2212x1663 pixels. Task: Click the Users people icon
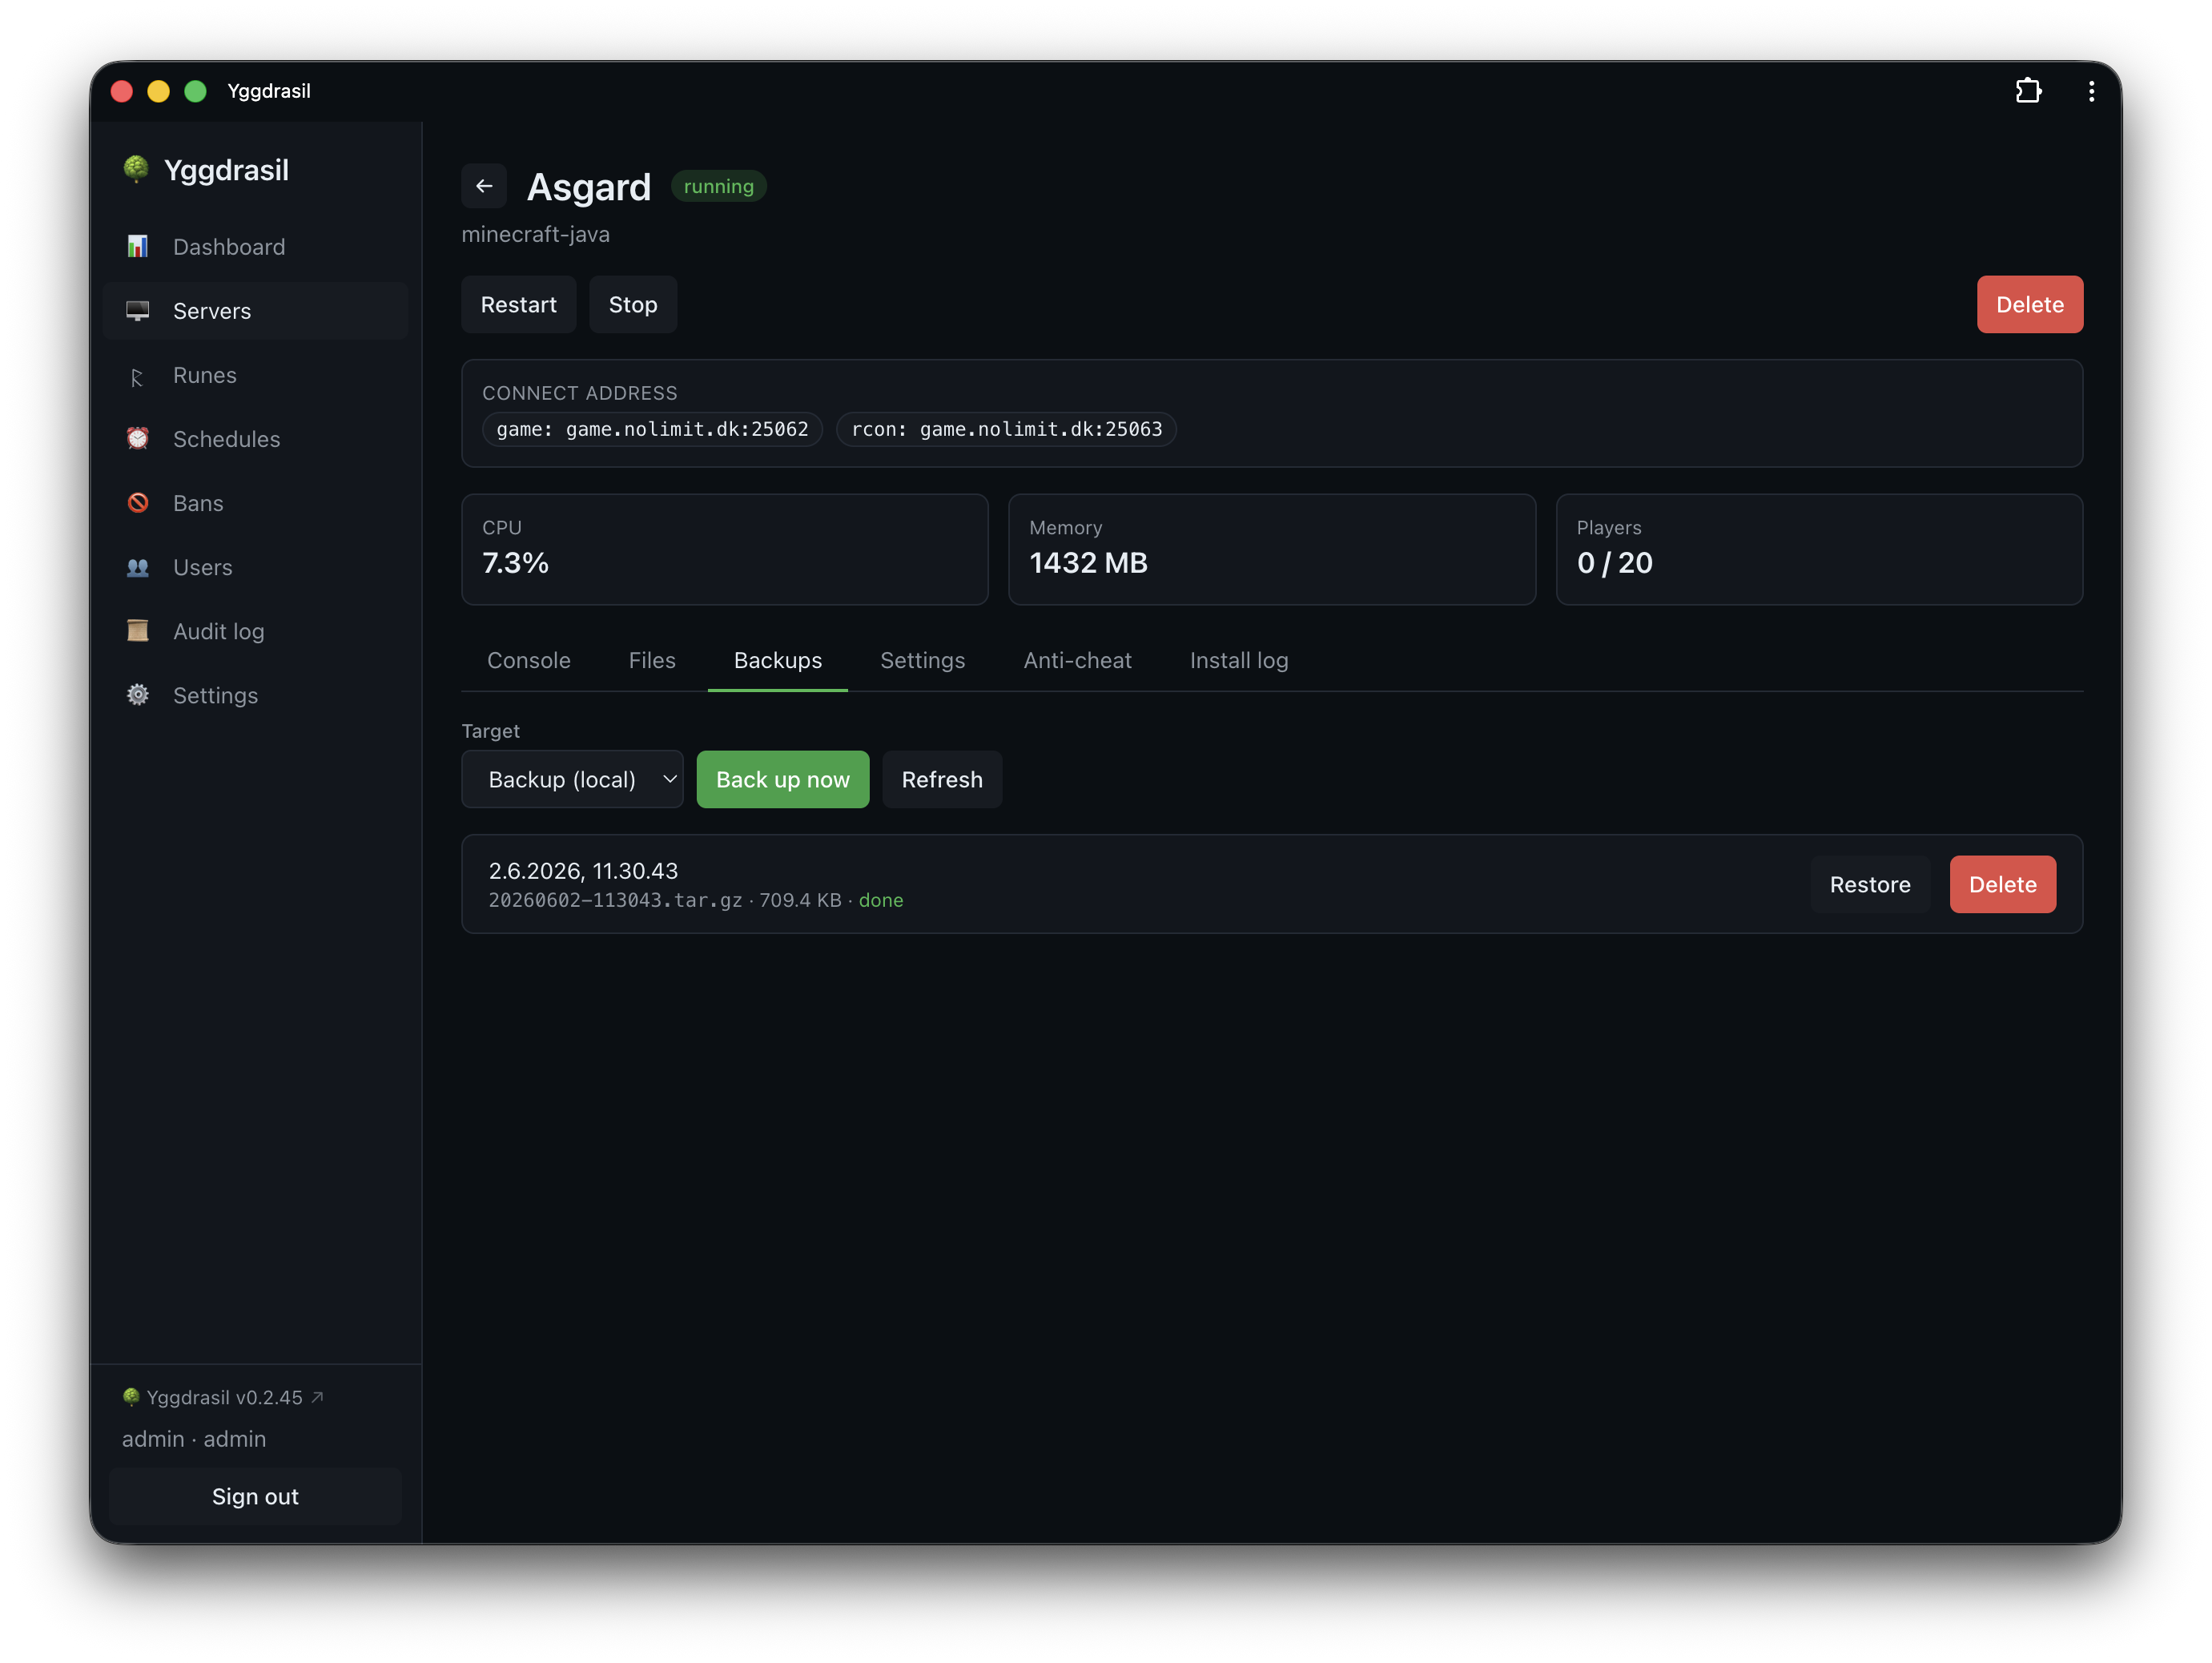[x=138, y=567]
